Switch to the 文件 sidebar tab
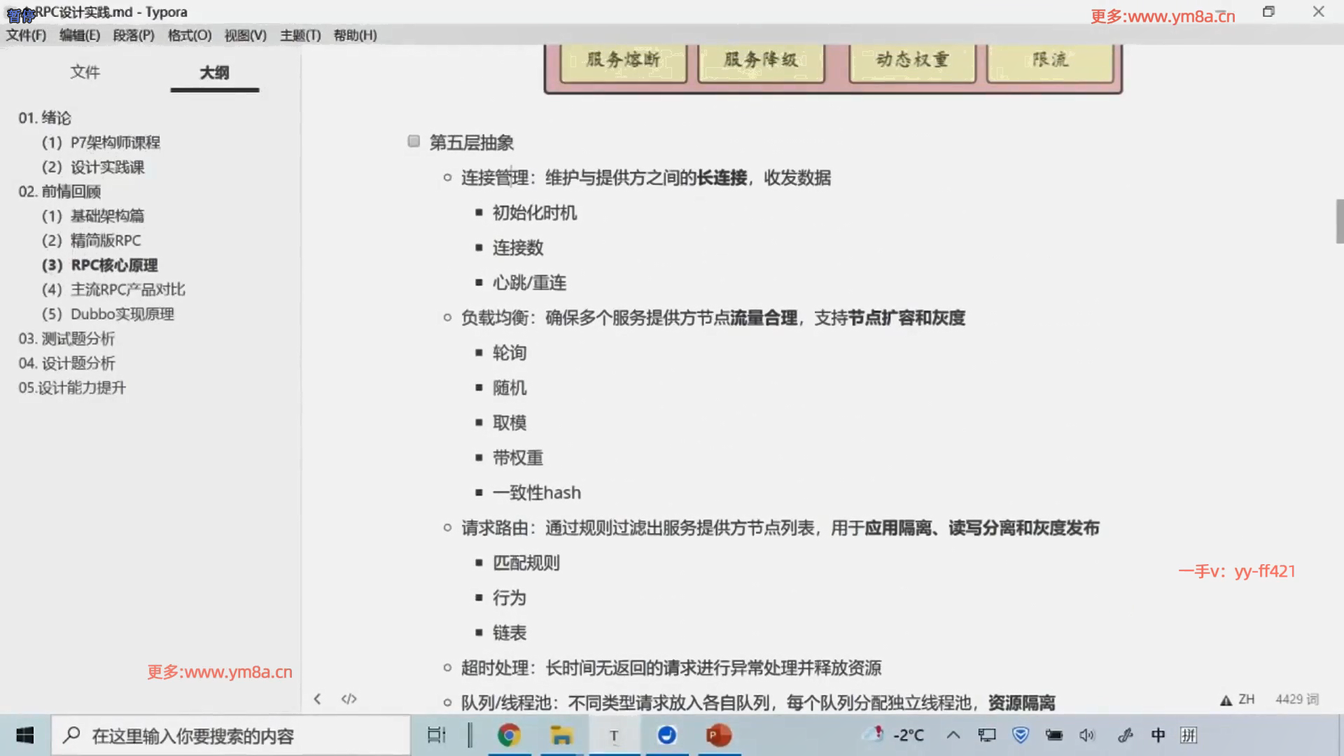This screenshot has height=756, width=1344. coord(85,72)
